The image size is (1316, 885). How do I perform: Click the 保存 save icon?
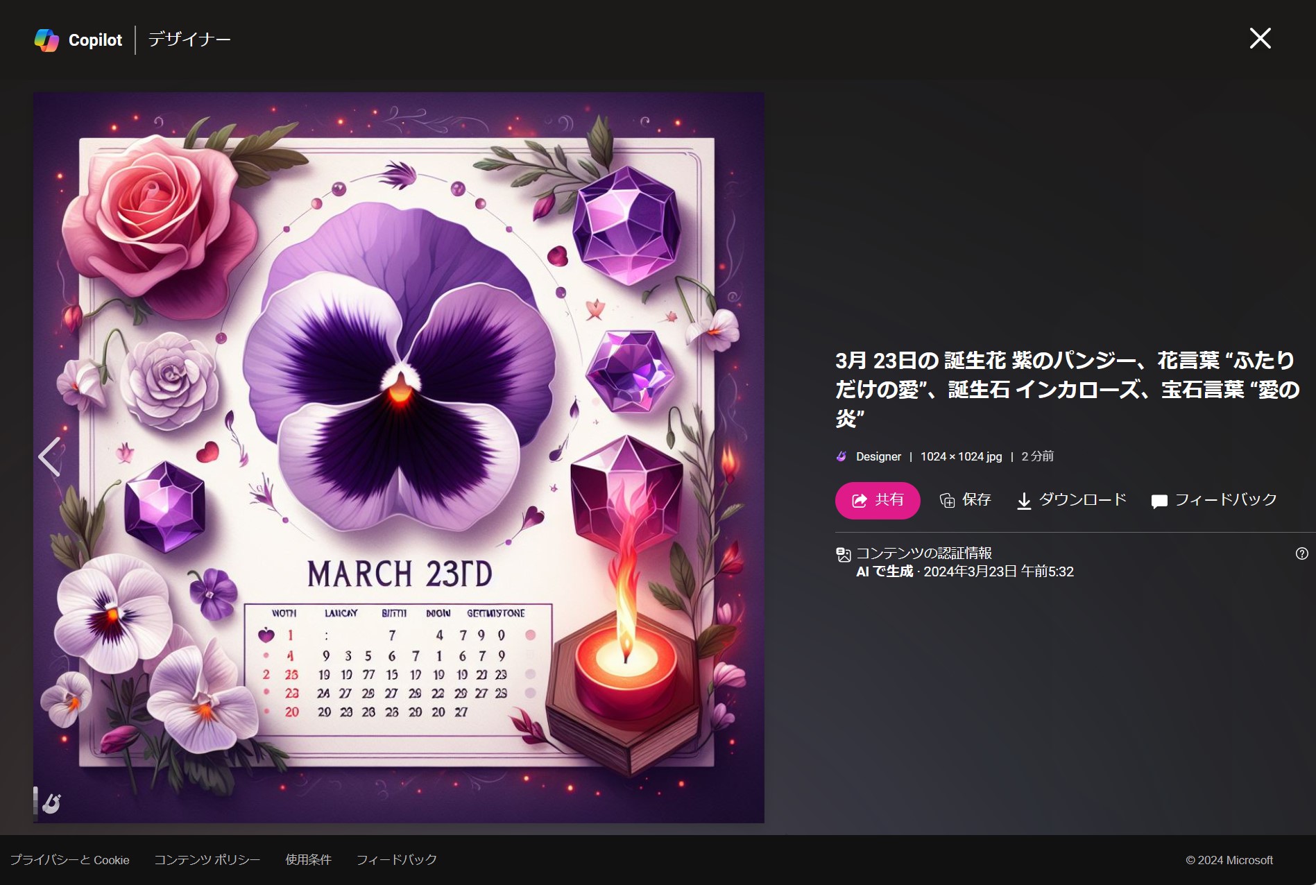(x=947, y=501)
